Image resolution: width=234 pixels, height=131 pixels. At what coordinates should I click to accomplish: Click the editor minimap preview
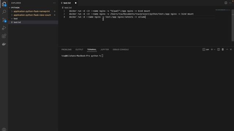point(223,10)
